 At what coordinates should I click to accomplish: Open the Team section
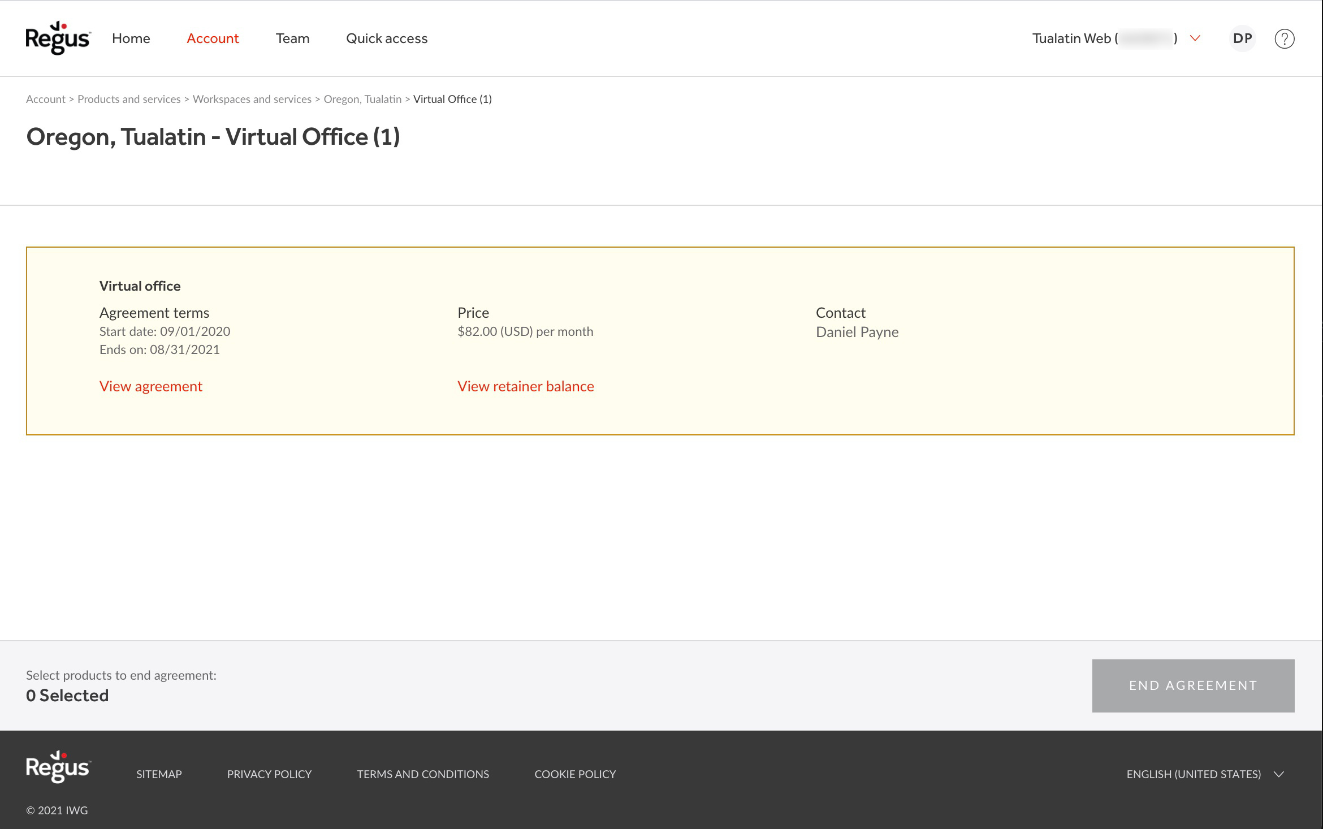pyautogui.click(x=292, y=38)
